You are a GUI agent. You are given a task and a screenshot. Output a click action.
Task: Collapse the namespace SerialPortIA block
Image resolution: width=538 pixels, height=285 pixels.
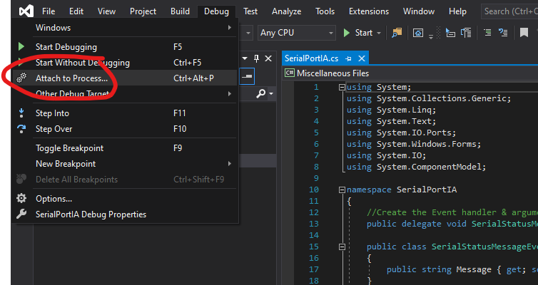(342, 190)
